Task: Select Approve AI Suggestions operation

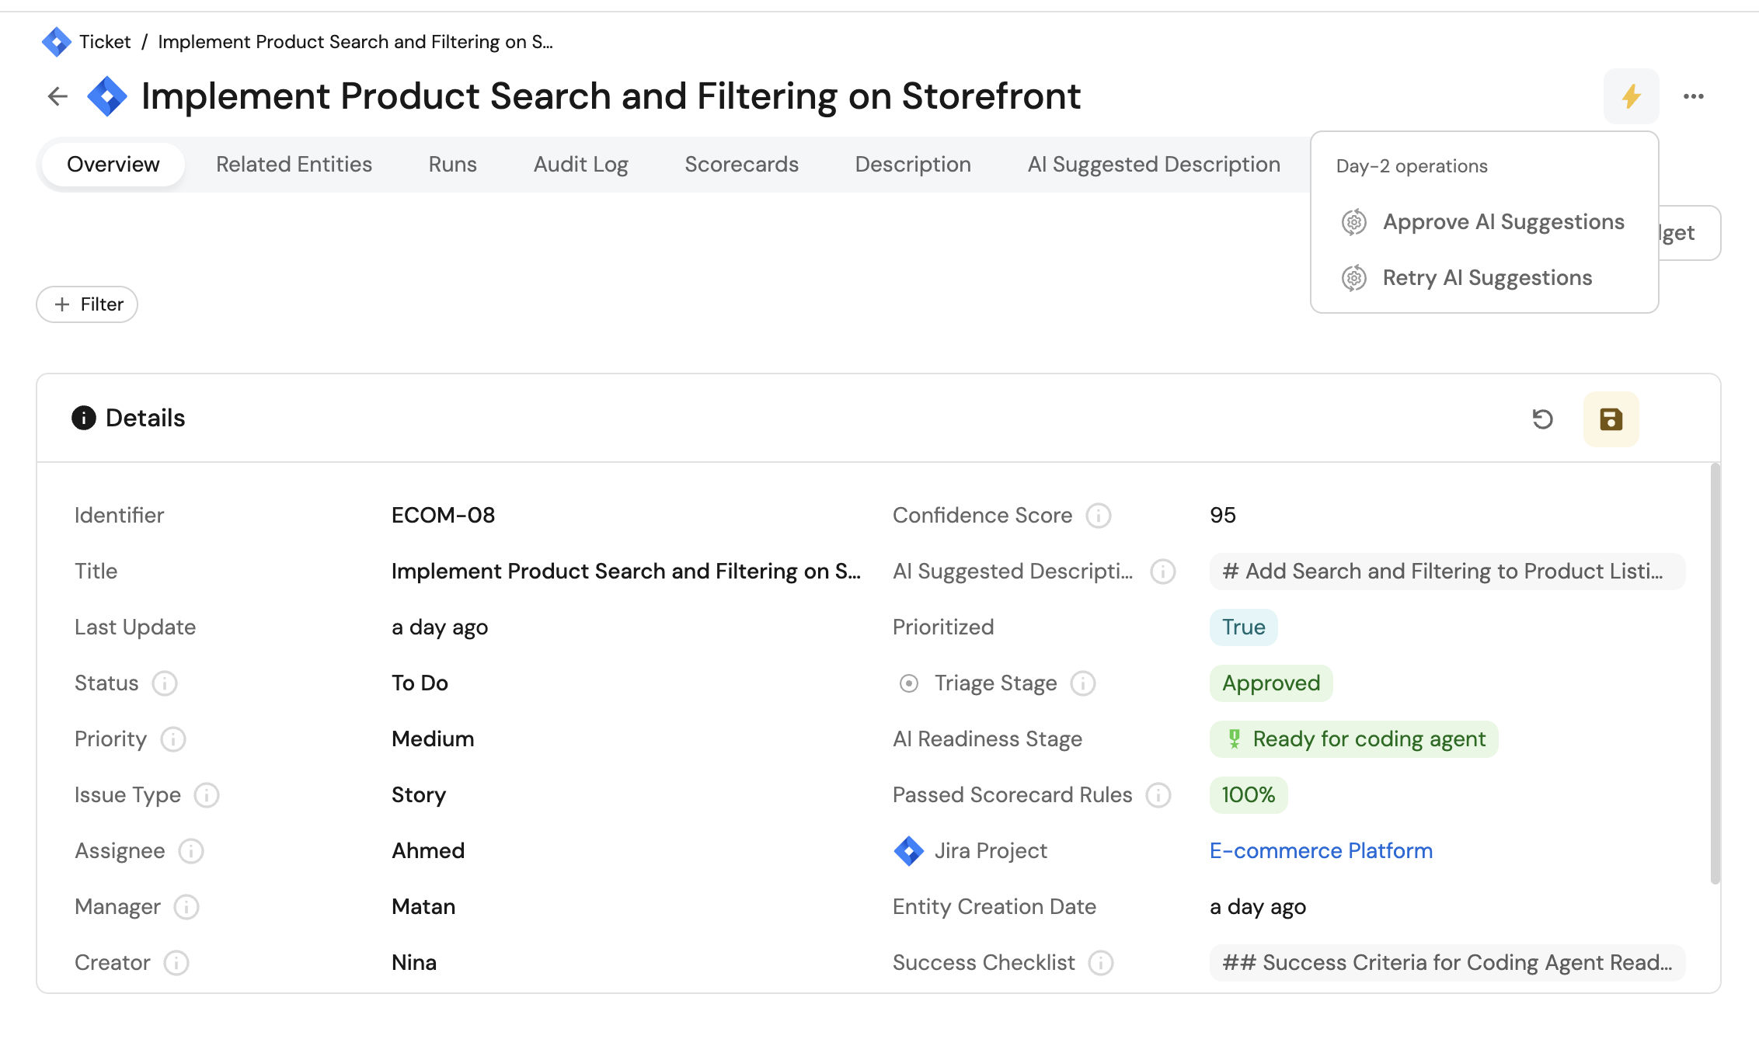Action: pos(1503,222)
